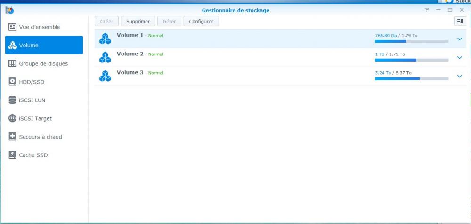This screenshot has width=471, height=224.
Task: Close the Gestionnaire de stockage window
Action: coord(462,10)
